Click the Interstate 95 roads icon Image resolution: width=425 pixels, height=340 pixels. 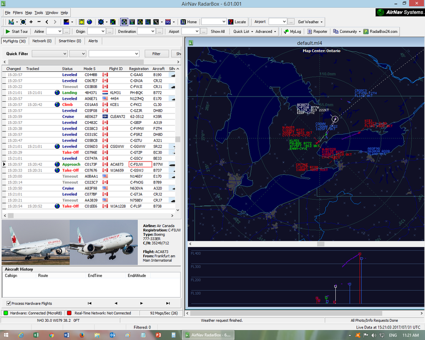pyautogui.click(x=168, y=22)
